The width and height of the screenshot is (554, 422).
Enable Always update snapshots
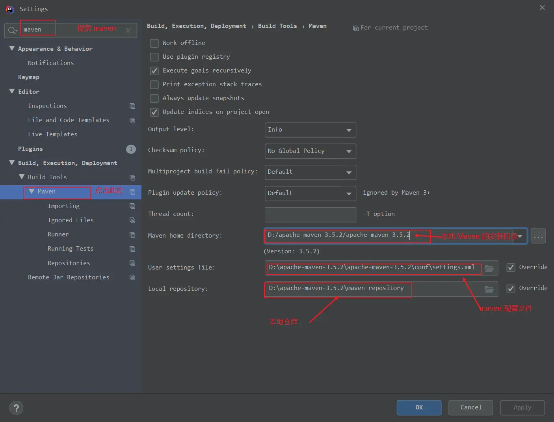pyautogui.click(x=154, y=98)
